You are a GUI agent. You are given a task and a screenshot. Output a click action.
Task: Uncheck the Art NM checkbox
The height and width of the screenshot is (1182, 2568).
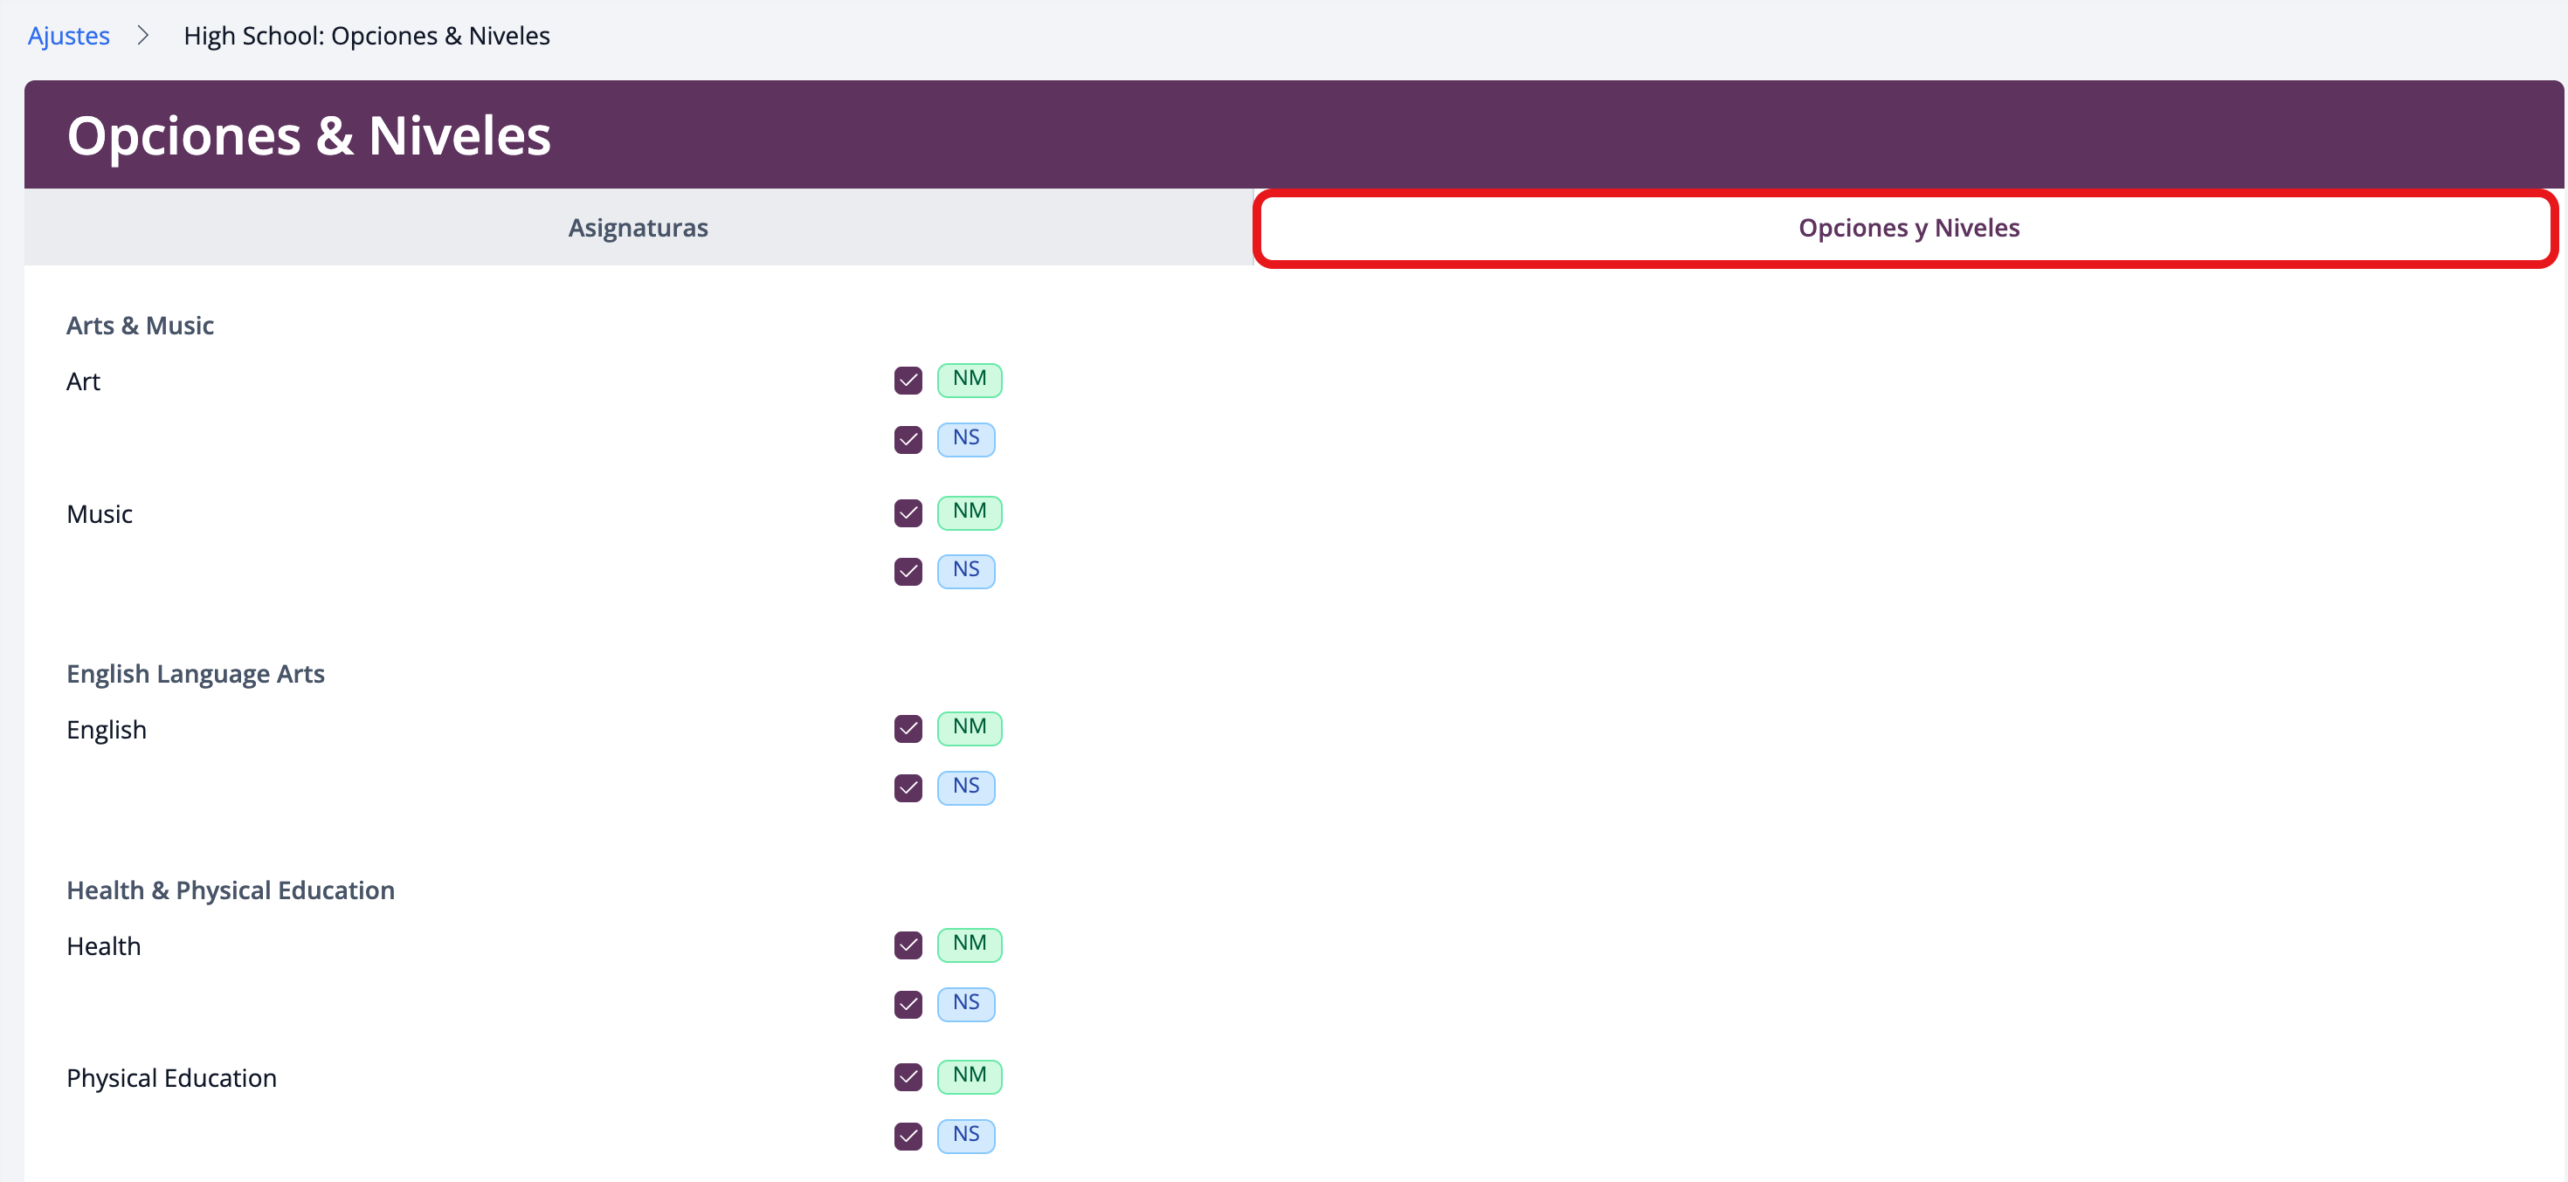[x=908, y=381]
